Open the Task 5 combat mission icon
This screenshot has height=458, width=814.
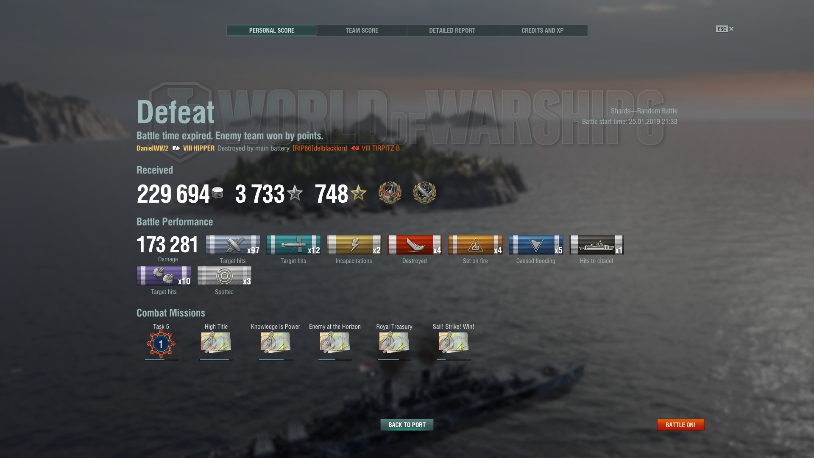pos(161,343)
